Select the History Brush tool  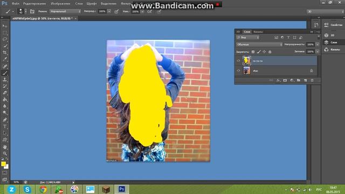[x=5, y=86]
